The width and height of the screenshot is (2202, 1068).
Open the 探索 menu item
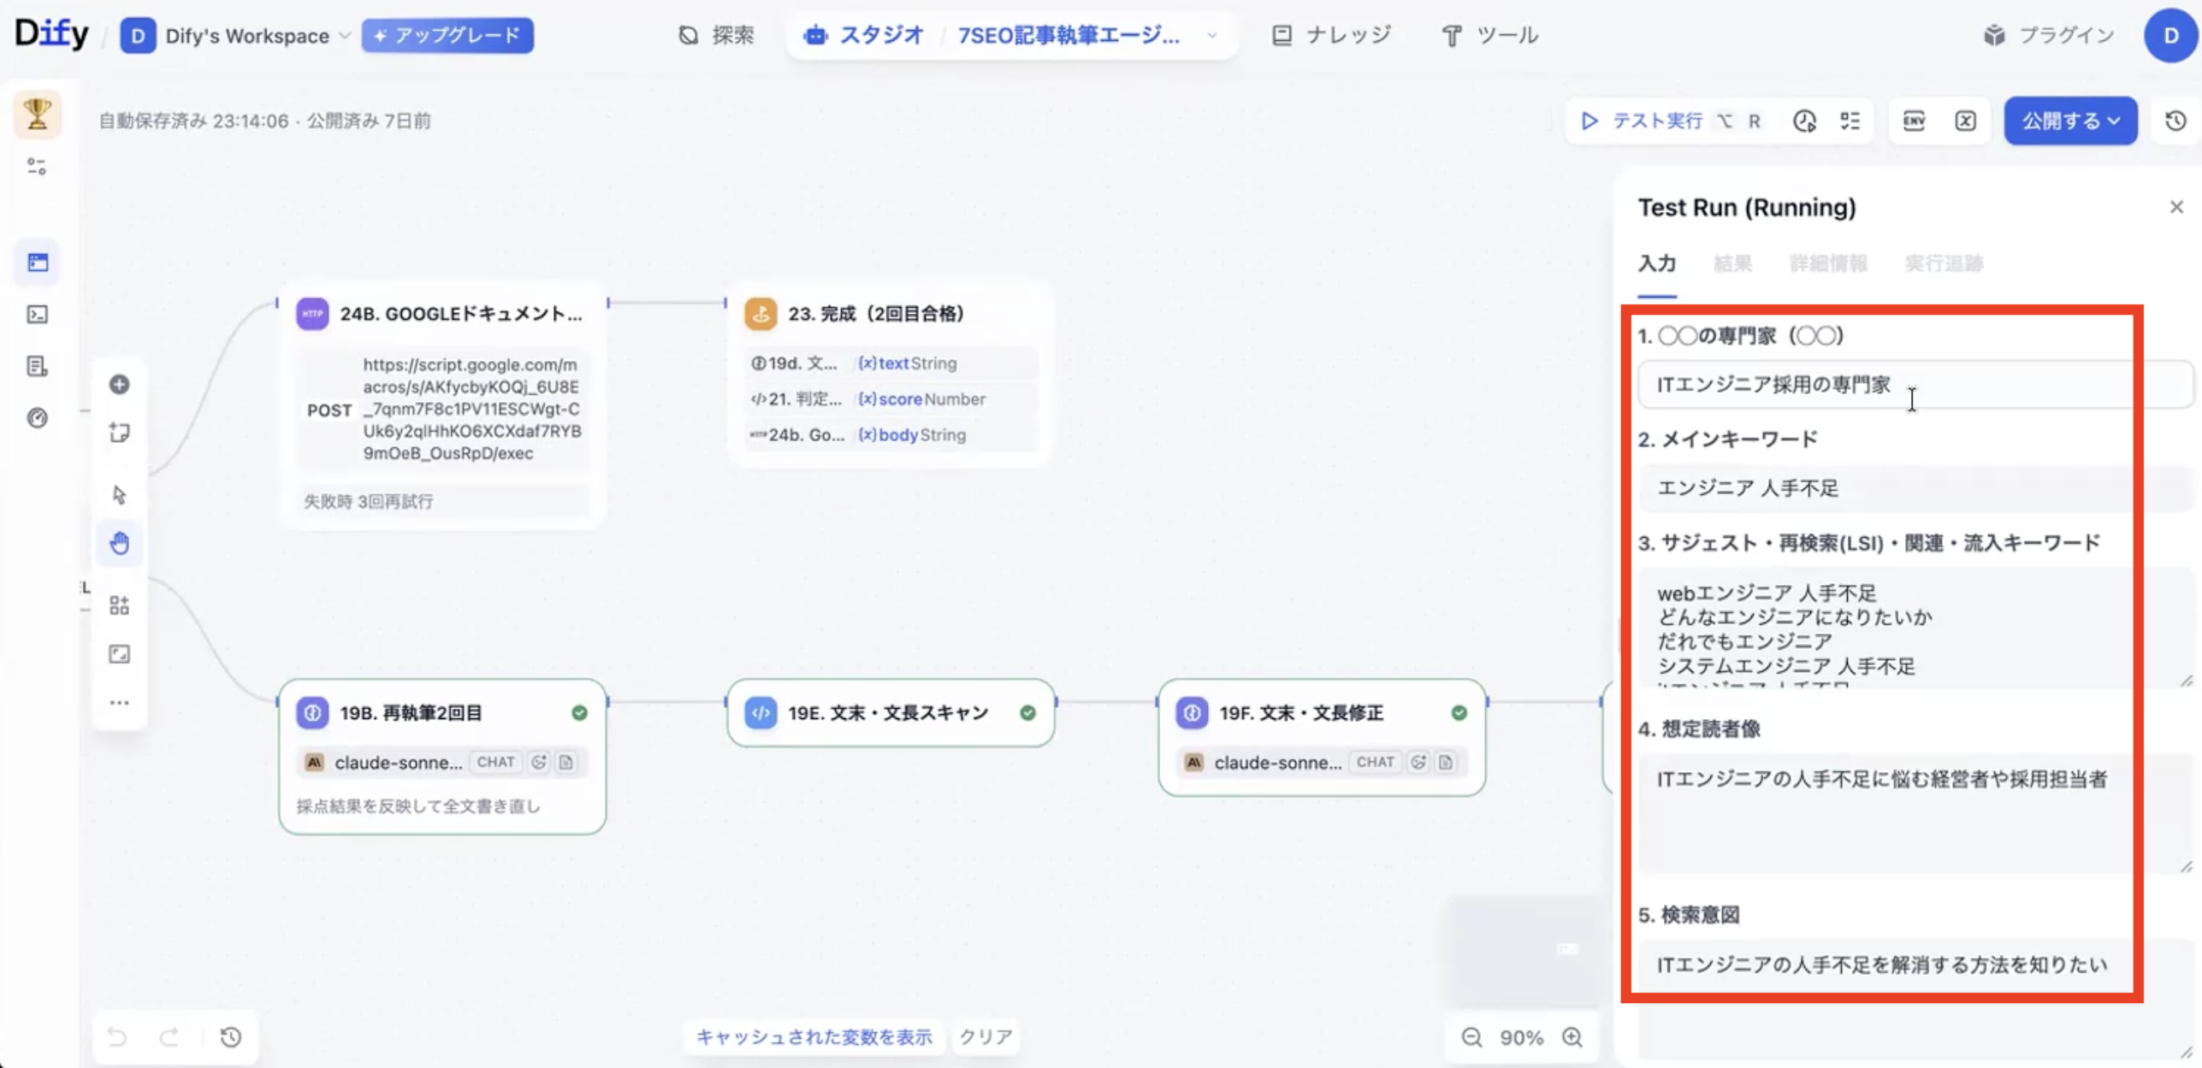pos(716,35)
